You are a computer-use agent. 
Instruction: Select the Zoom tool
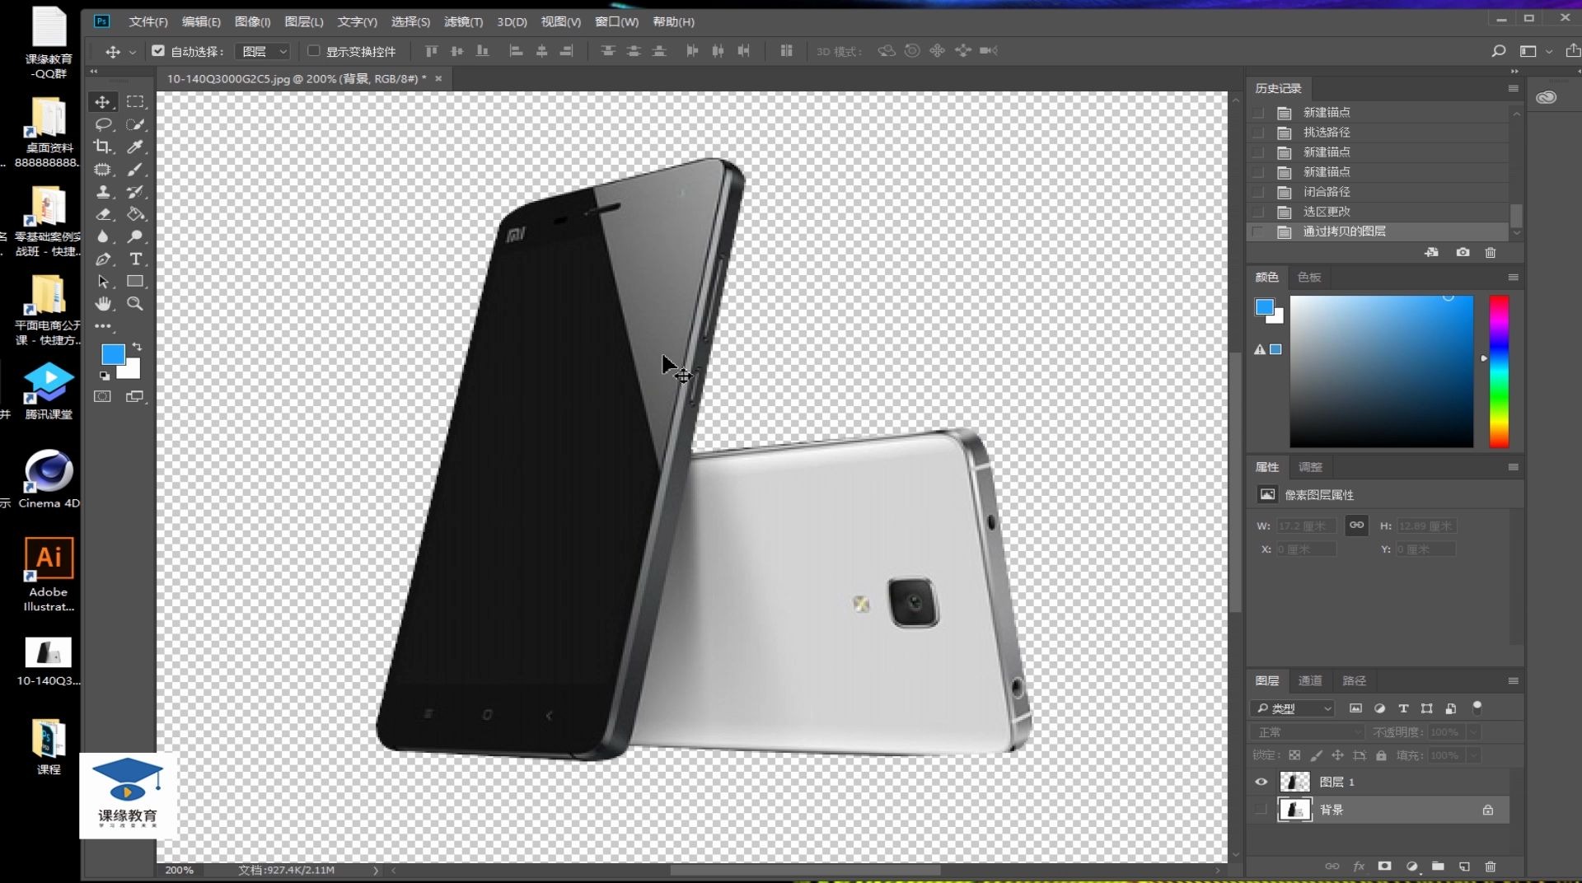(135, 304)
